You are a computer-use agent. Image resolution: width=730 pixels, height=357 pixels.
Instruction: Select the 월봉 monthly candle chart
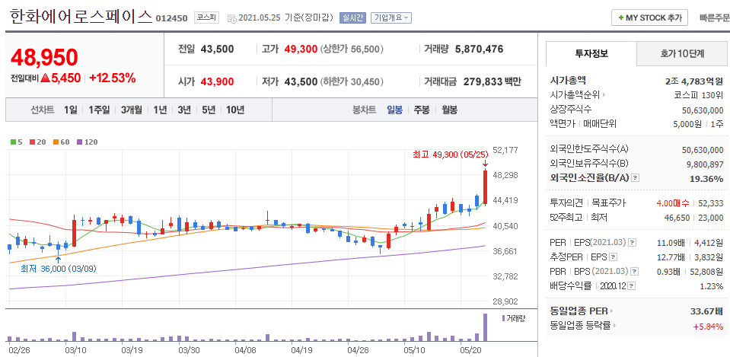pos(450,110)
